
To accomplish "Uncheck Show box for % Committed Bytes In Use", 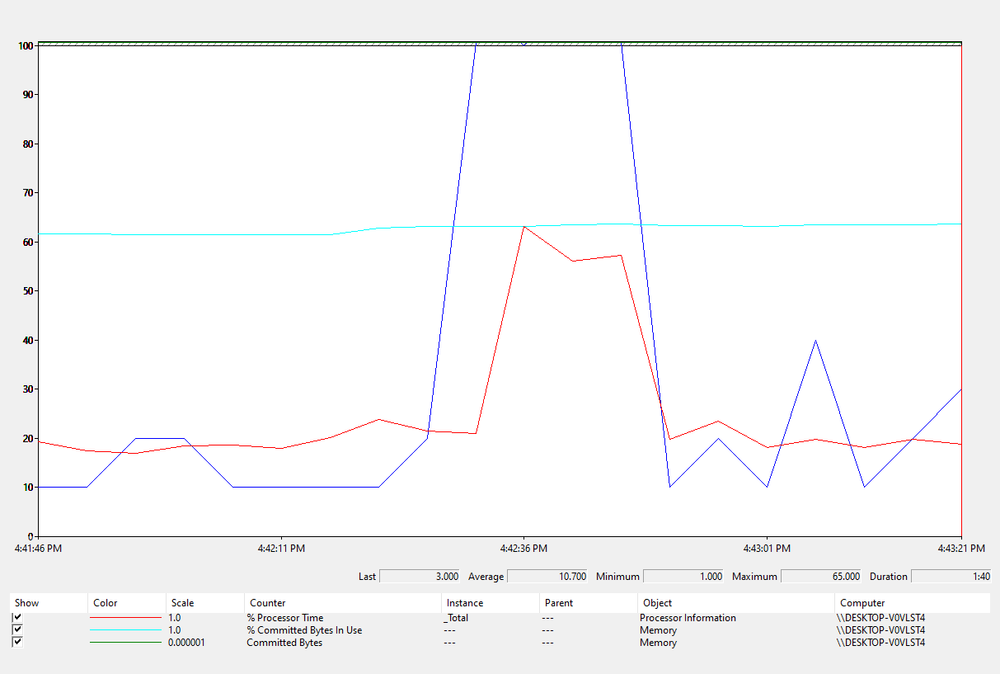I will tap(17, 629).
